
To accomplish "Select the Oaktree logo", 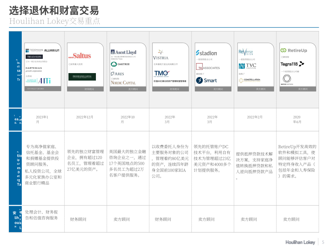I will (x=120, y=64).
